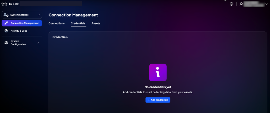
Task: Select Connection Management in sidebar
Action: tap(22, 23)
